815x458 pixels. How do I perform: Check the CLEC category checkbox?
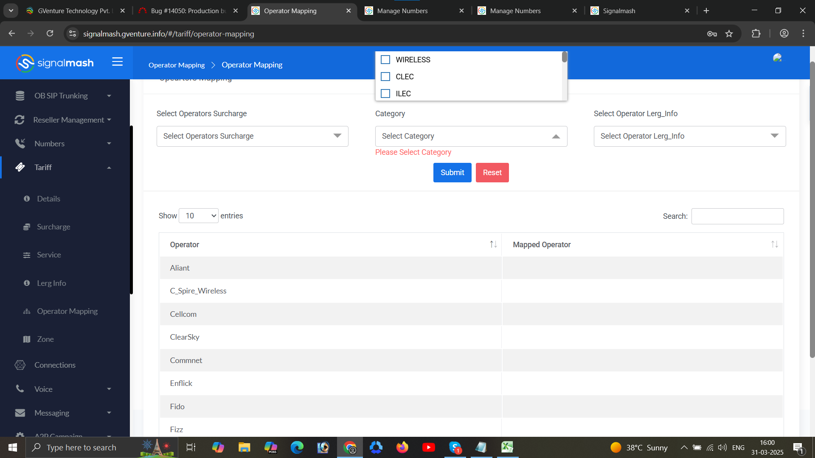[385, 77]
